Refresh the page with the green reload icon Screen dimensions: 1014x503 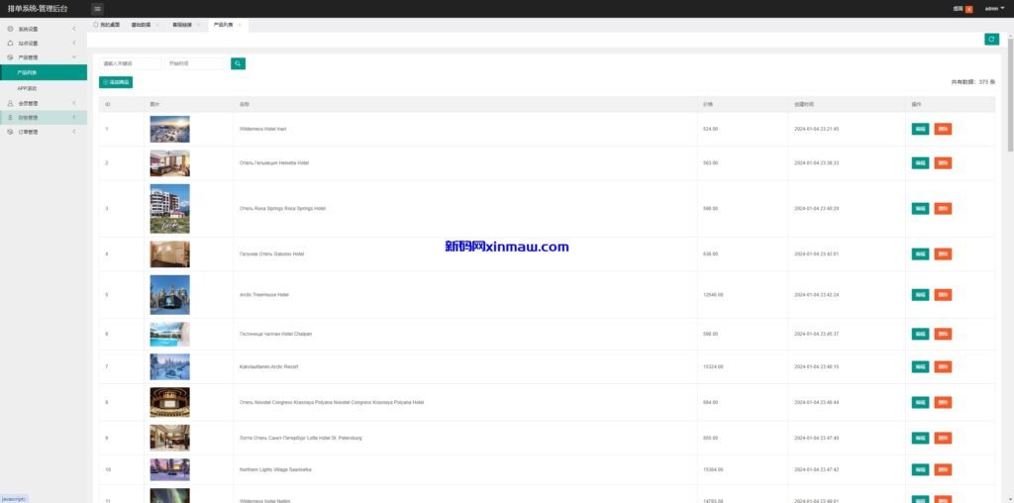coord(991,39)
